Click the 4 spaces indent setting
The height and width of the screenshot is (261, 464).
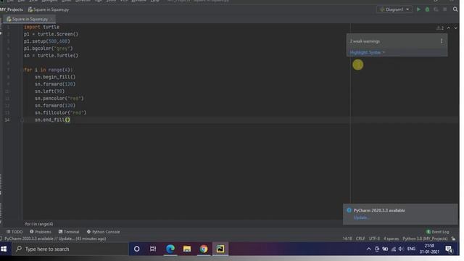(x=391, y=239)
